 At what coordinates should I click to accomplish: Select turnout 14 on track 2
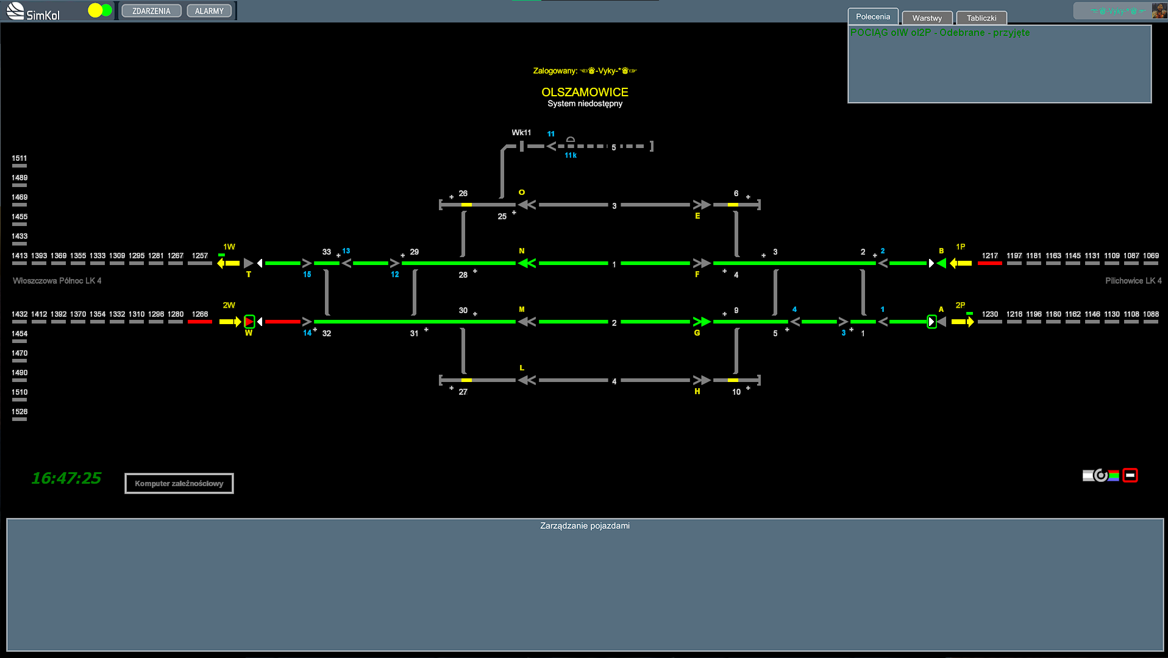tap(307, 322)
